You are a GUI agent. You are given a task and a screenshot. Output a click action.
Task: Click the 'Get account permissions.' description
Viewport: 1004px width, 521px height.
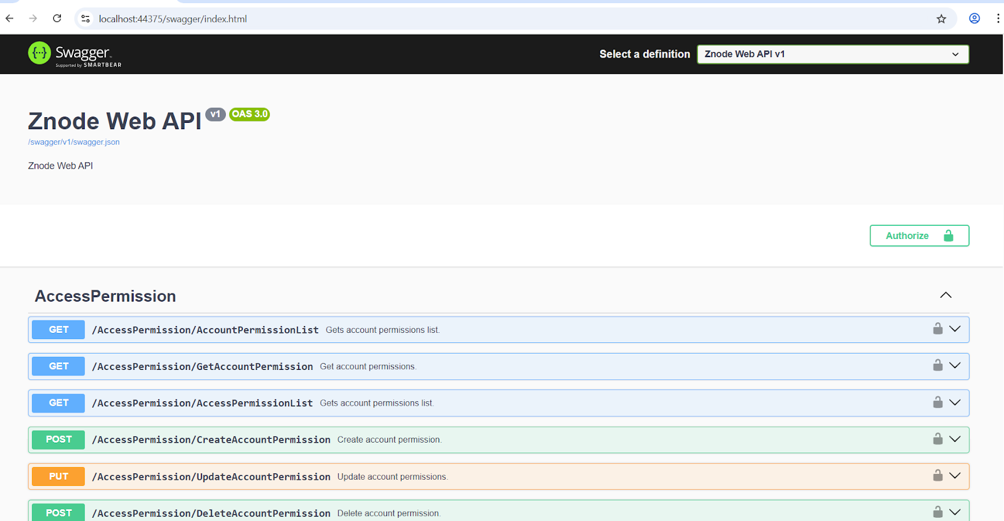(x=368, y=367)
